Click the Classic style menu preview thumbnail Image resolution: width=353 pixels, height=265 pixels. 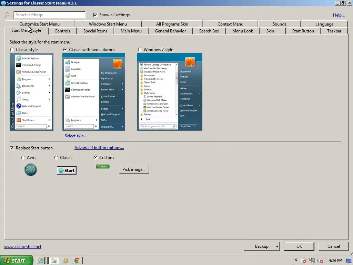(x=31, y=92)
